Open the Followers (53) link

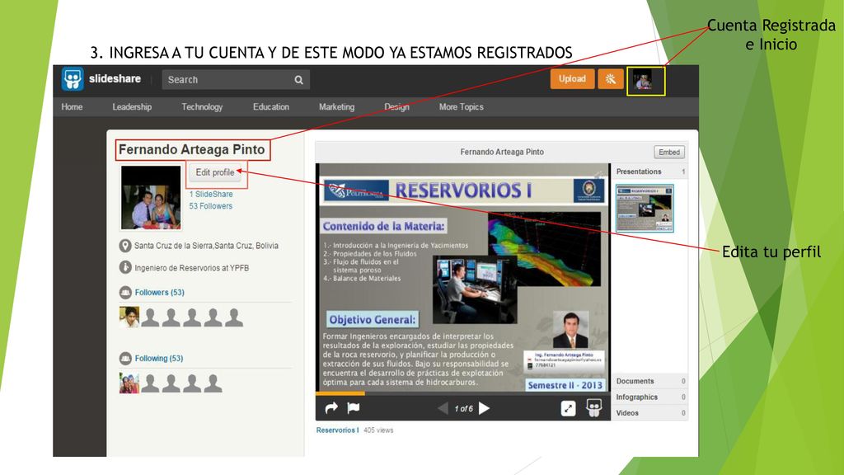click(159, 293)
